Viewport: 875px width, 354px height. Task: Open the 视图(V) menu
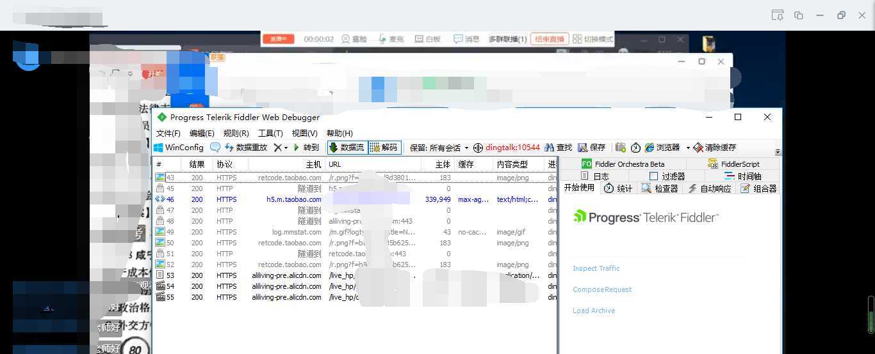coord(304,133)
